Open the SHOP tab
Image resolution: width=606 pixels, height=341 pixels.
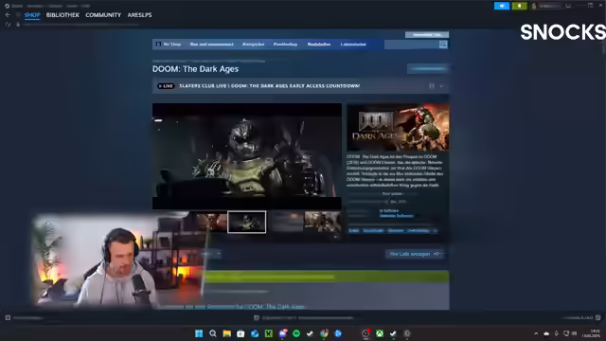[32, 15]
